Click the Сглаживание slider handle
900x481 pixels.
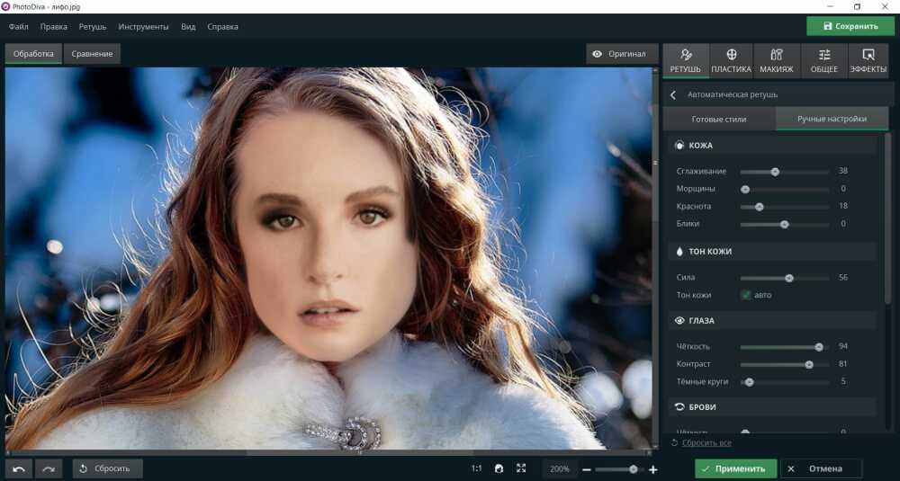775,172
